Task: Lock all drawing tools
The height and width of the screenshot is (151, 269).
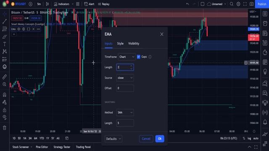Action: point(5,110)
